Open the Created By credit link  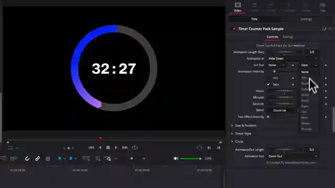tap(291, 162)
